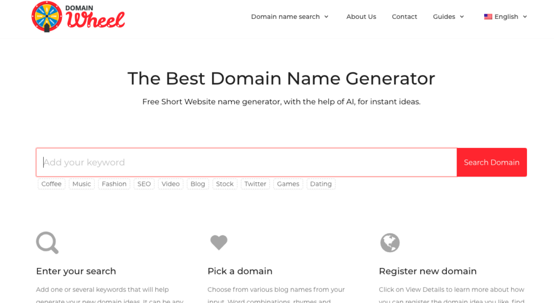Image resolution: width=554 pixels, height=303 pixels.
Task: Click the magnifying glass search icon
Action: point(48,243)
